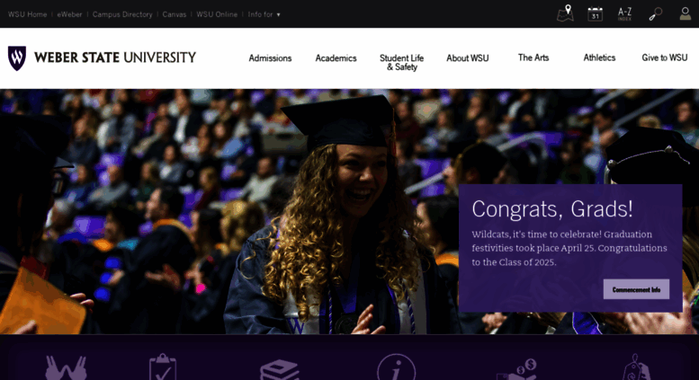
Task: Go to the eWeber link
Action: coord(69,14)
